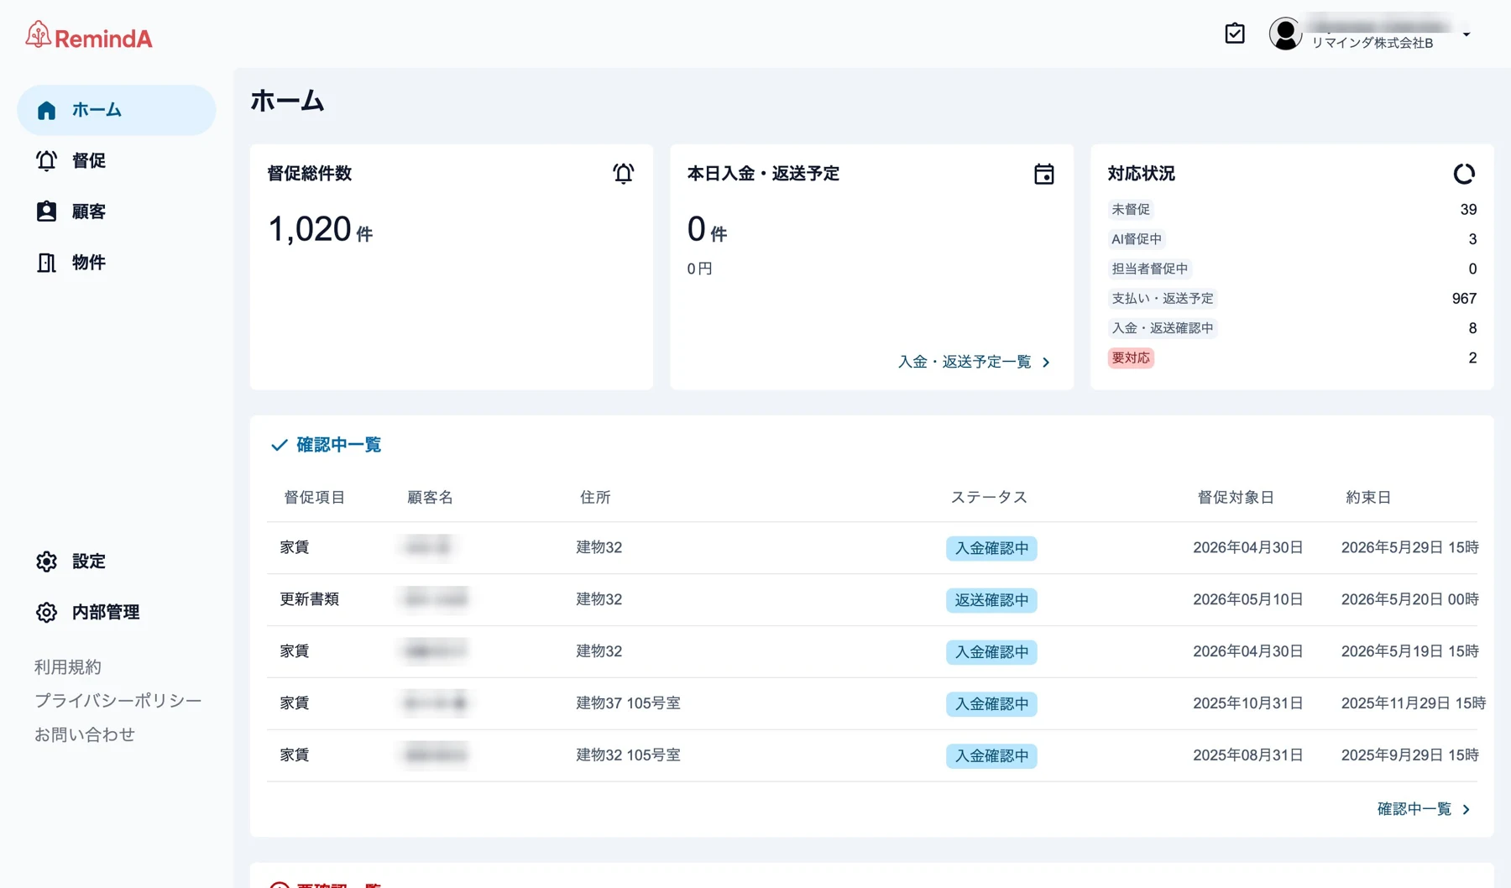Expand the account dropdown arrow
1511x888 pixels.
pos(1466,34)
